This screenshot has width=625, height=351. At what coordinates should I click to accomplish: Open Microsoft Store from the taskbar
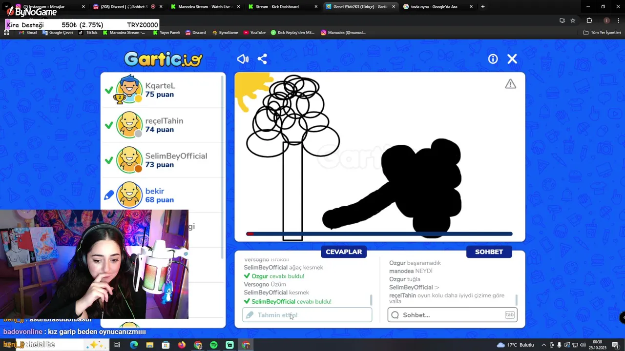click(166, 345)
